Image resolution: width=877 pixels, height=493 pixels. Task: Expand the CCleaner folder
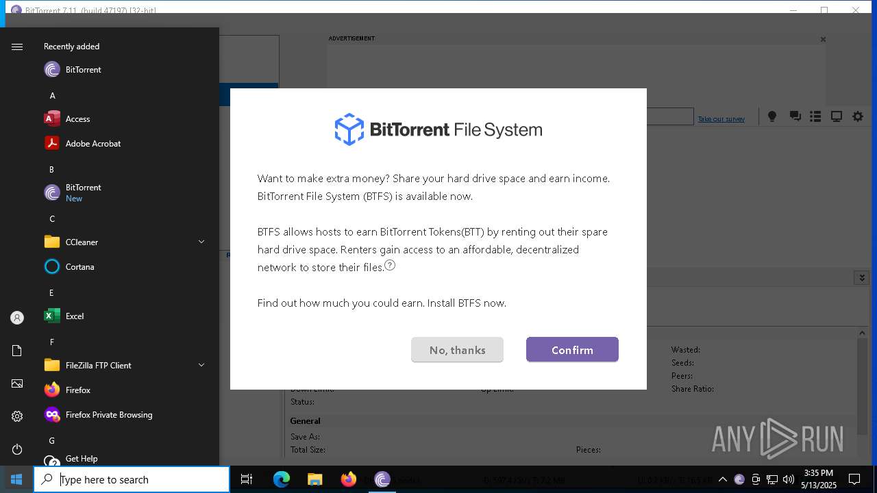(127, 242)
